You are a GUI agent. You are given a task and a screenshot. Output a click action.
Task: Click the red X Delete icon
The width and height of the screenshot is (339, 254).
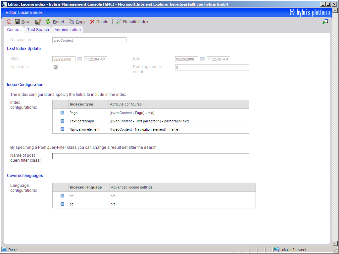click(92, 22)
